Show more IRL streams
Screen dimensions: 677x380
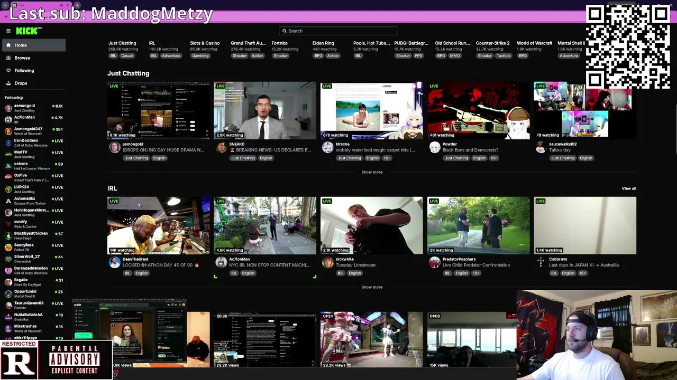[x=372, y=287]
